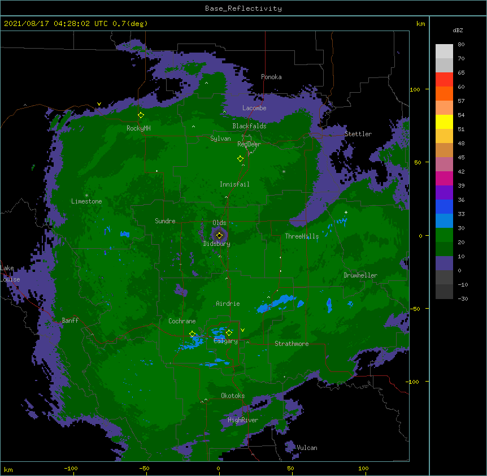Click the horizontal axis -50 tick label
The height and width of the screenshot is (476, 487).
[x=144, y=468]
